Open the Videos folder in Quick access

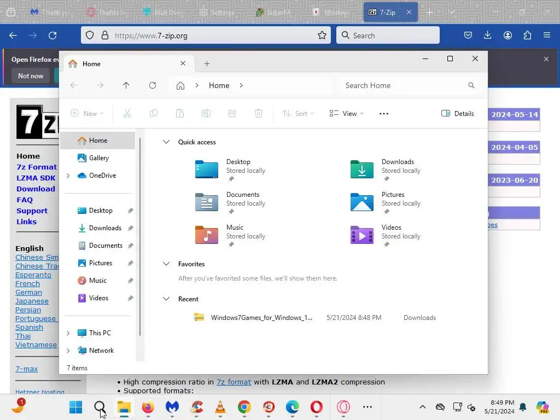pos(362,235)
